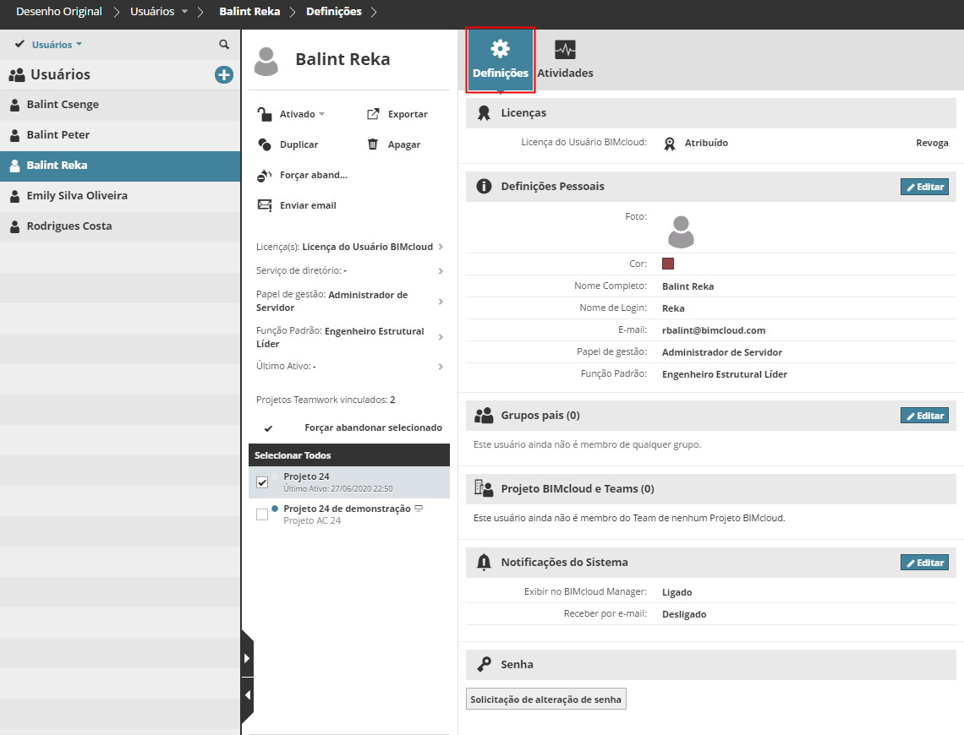The width and height of the screenshot is (964, 735).
Task: Click the email rbalint@bimcloud.com
Action: pos(714,330)
